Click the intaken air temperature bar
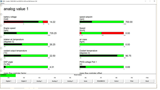 (x=26, y=44)
